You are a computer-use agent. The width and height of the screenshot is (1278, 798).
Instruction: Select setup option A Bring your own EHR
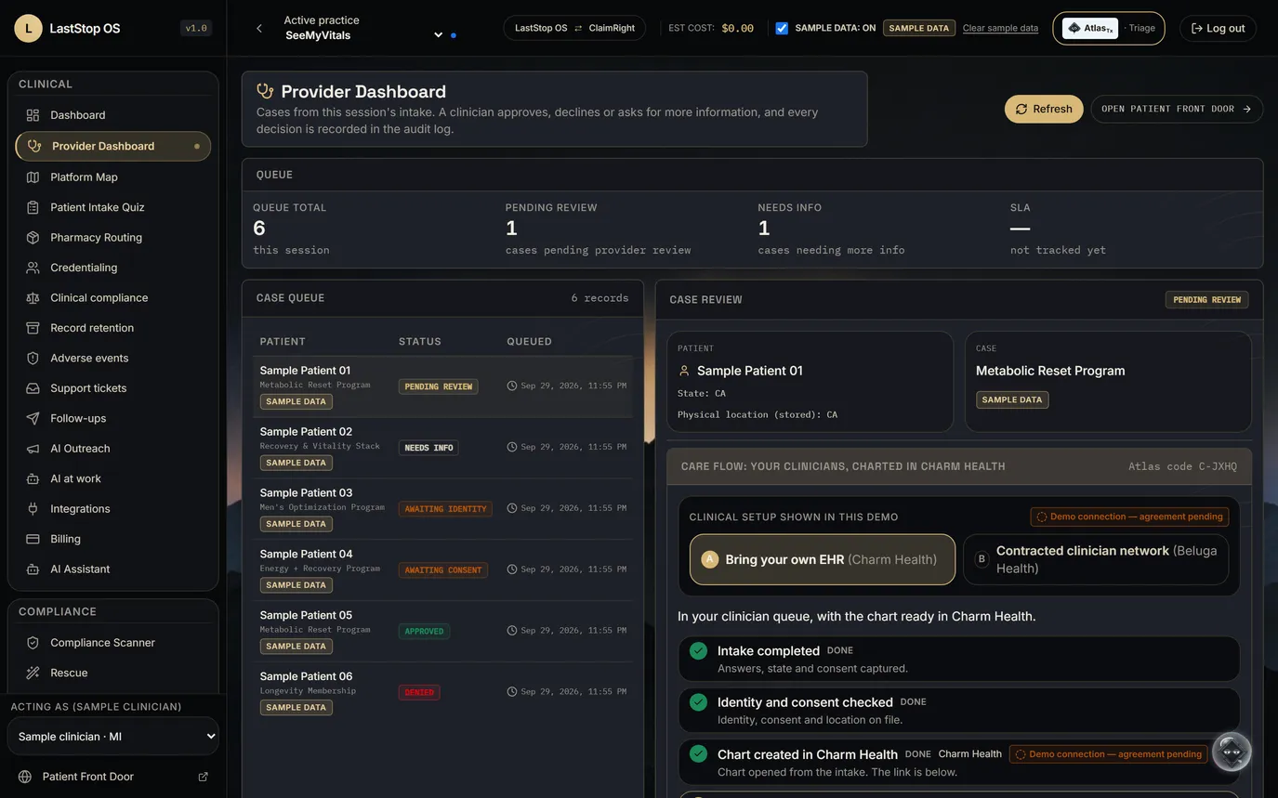click(823, 559)
